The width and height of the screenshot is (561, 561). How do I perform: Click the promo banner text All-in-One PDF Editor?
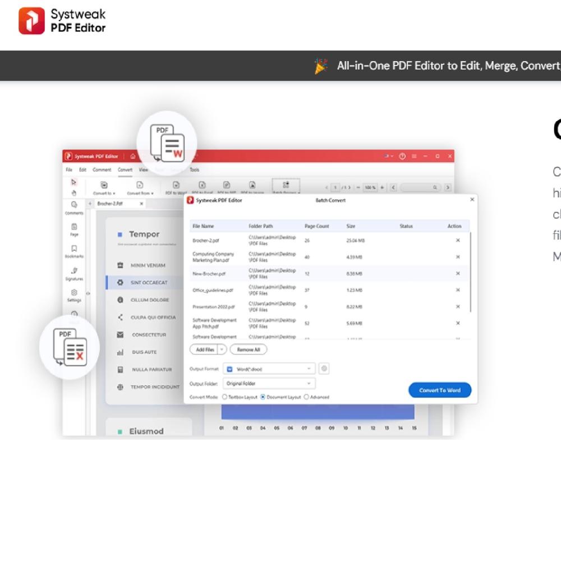point(448,66)
